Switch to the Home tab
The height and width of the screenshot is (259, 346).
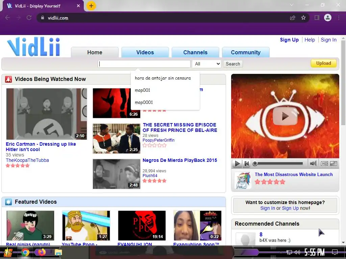point(95,52)
